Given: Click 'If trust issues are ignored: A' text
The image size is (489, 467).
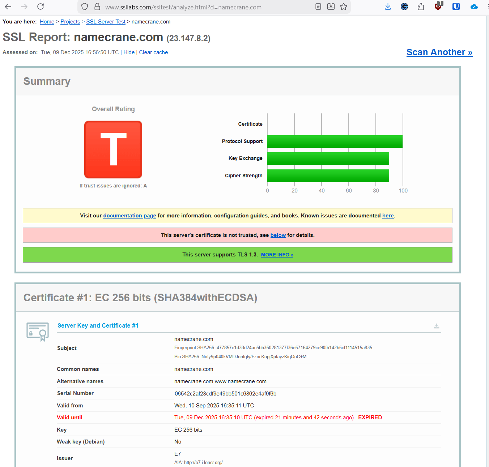Looking at the screenshot, I should [113, 186].
